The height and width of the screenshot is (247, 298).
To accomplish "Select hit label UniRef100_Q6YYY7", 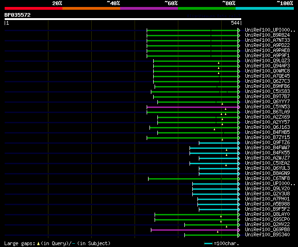I will 267,102.
